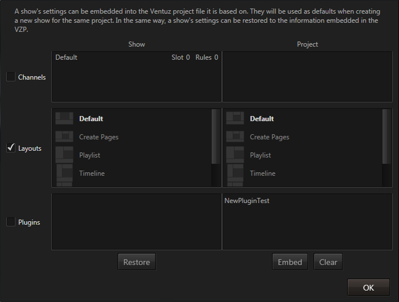Screen dimensions: 399x302
Task: Confirm the dialog with OK
Action: [368, 287]
